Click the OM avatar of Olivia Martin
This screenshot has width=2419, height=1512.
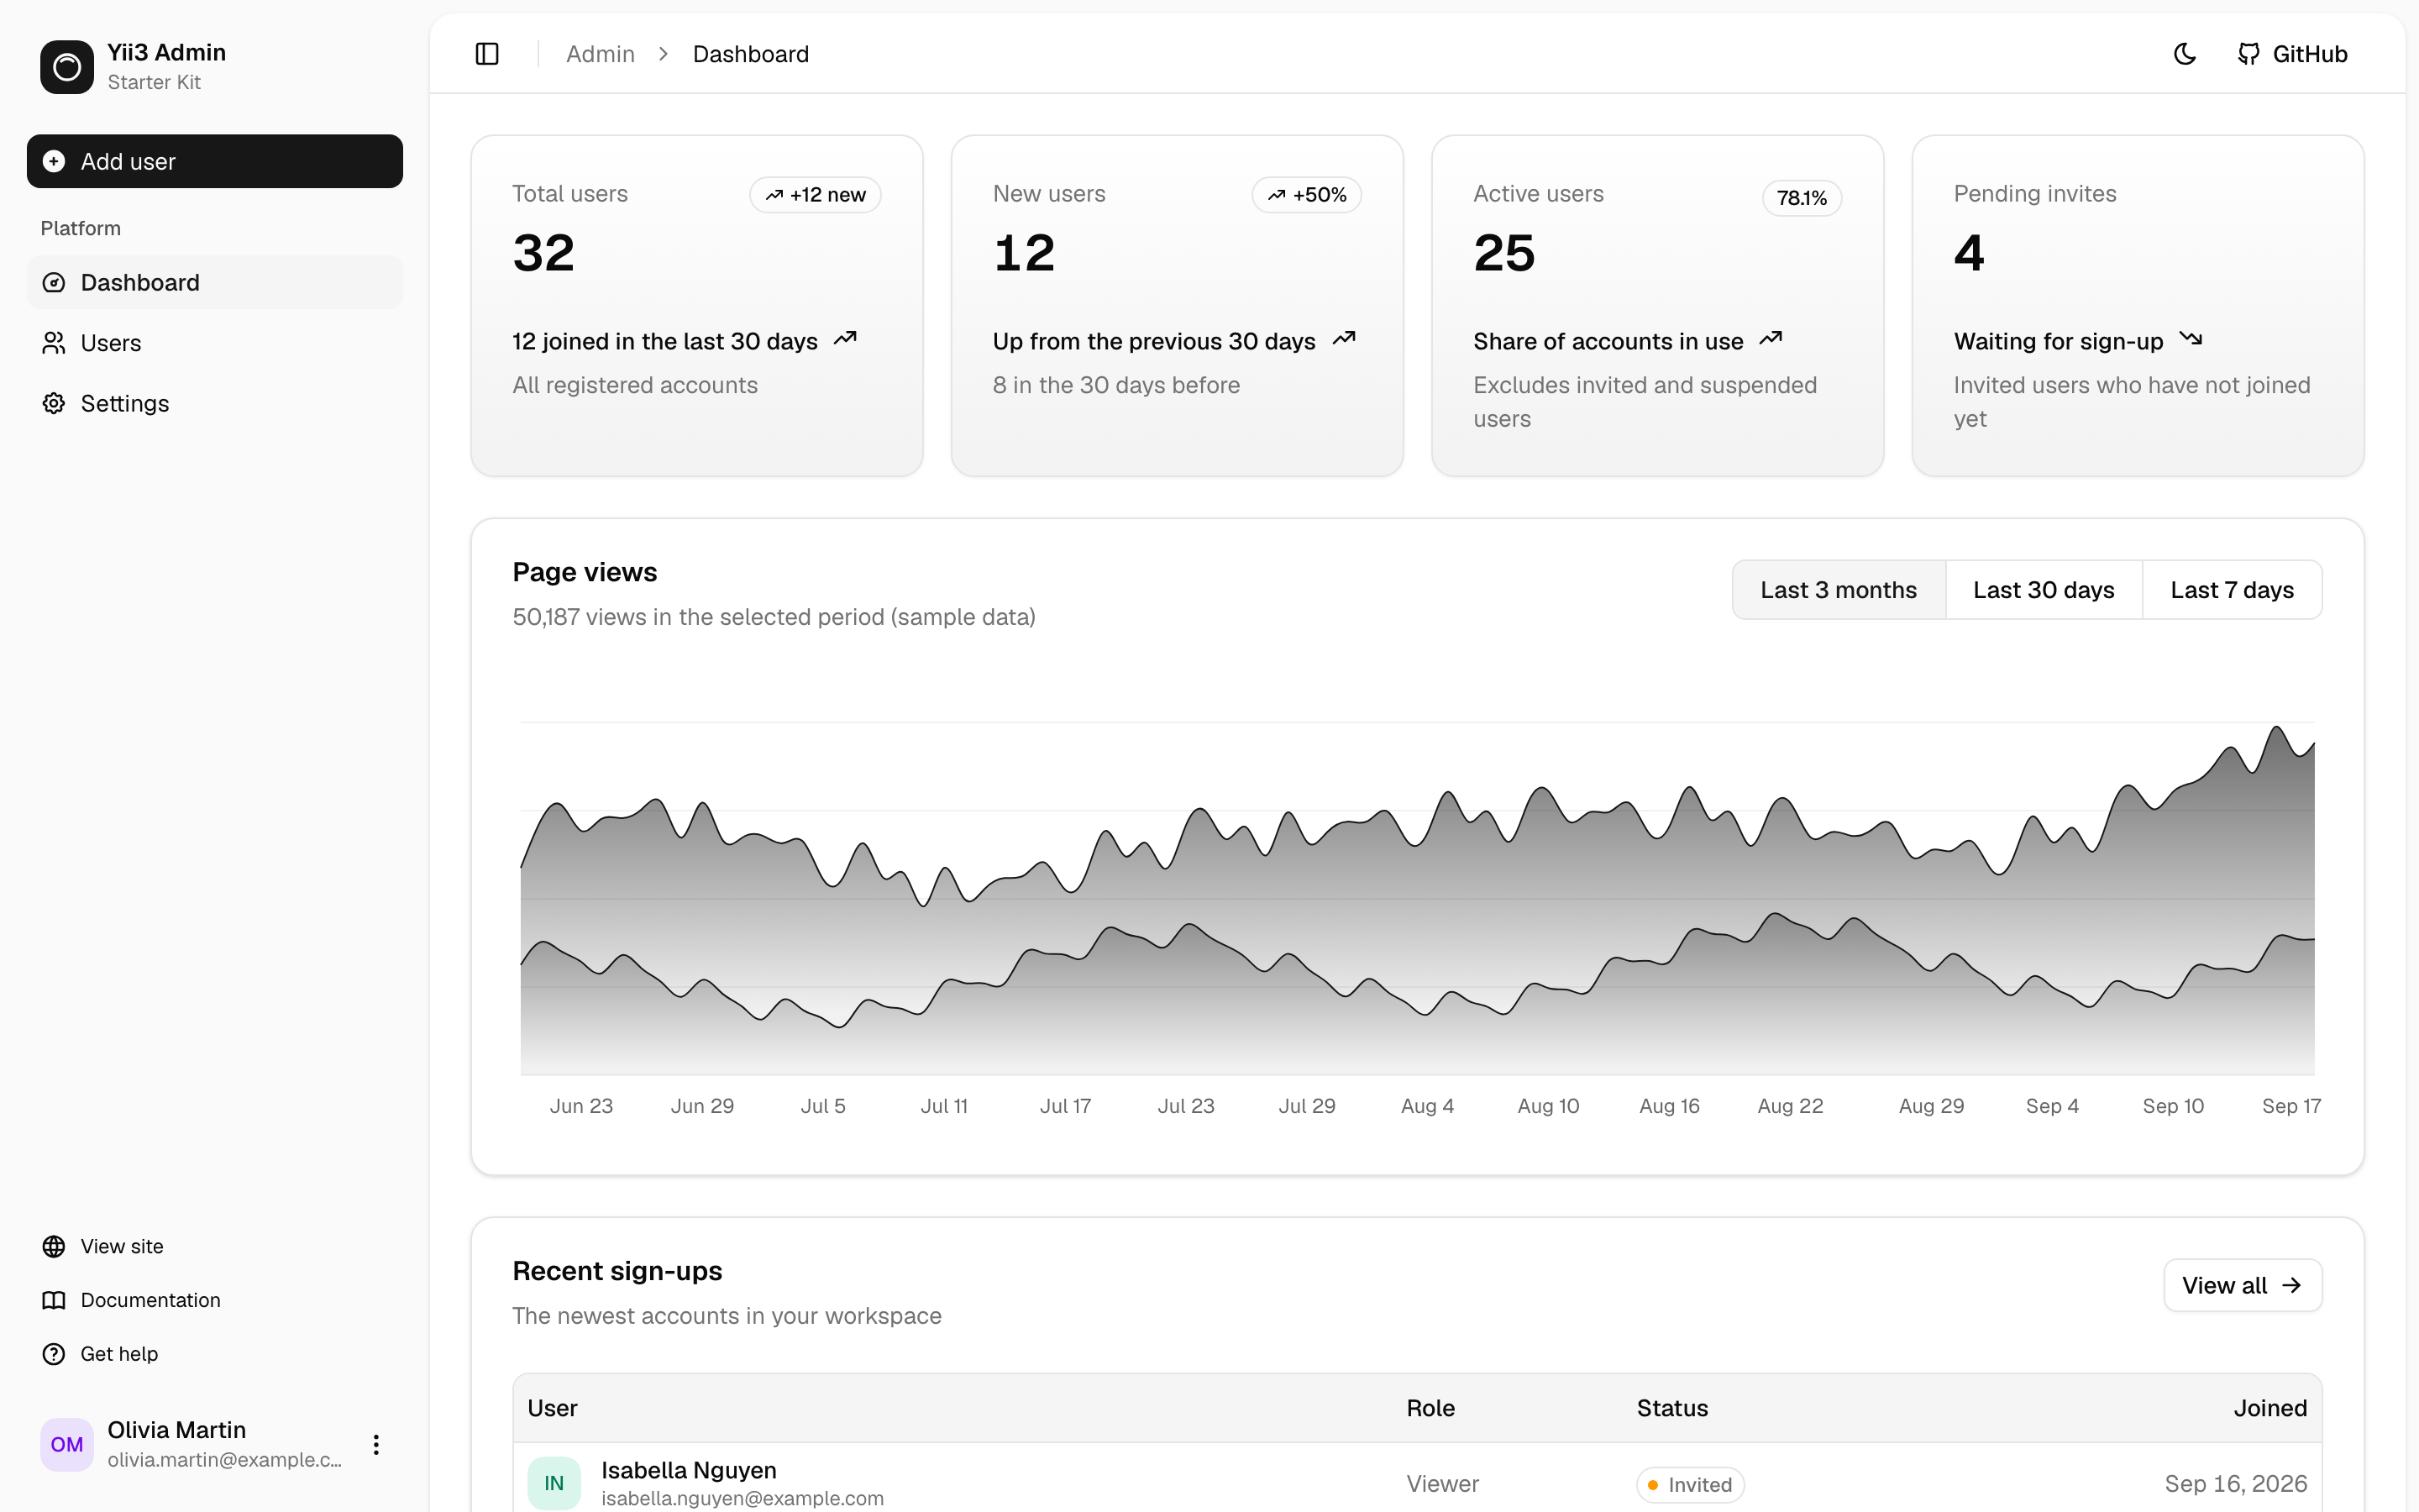[67, 1444]
